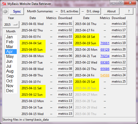
Task: Click the metrics 15 button
Action: (x=65, y=114)
